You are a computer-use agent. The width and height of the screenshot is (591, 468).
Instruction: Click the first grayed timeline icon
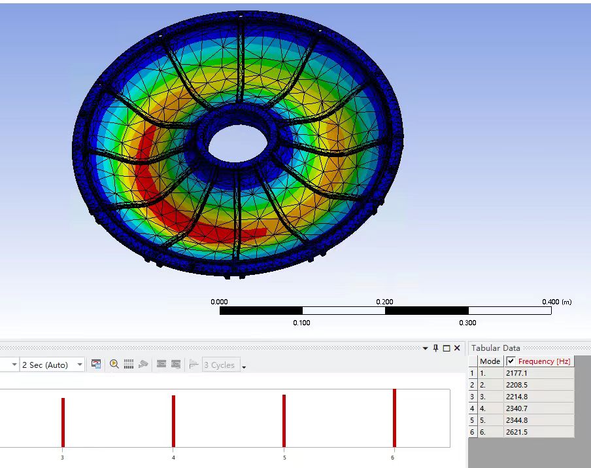pos(161,364)
